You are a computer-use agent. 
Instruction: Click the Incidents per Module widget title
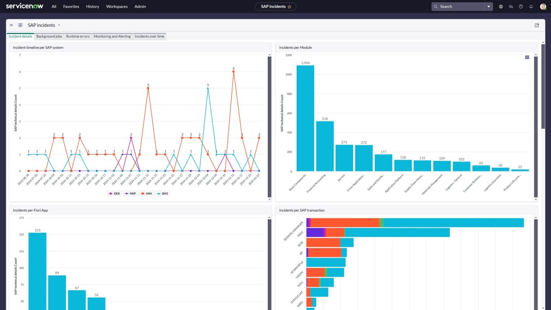(295, 48)
